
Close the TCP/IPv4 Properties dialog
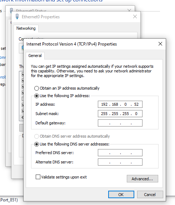click(160, 44)
